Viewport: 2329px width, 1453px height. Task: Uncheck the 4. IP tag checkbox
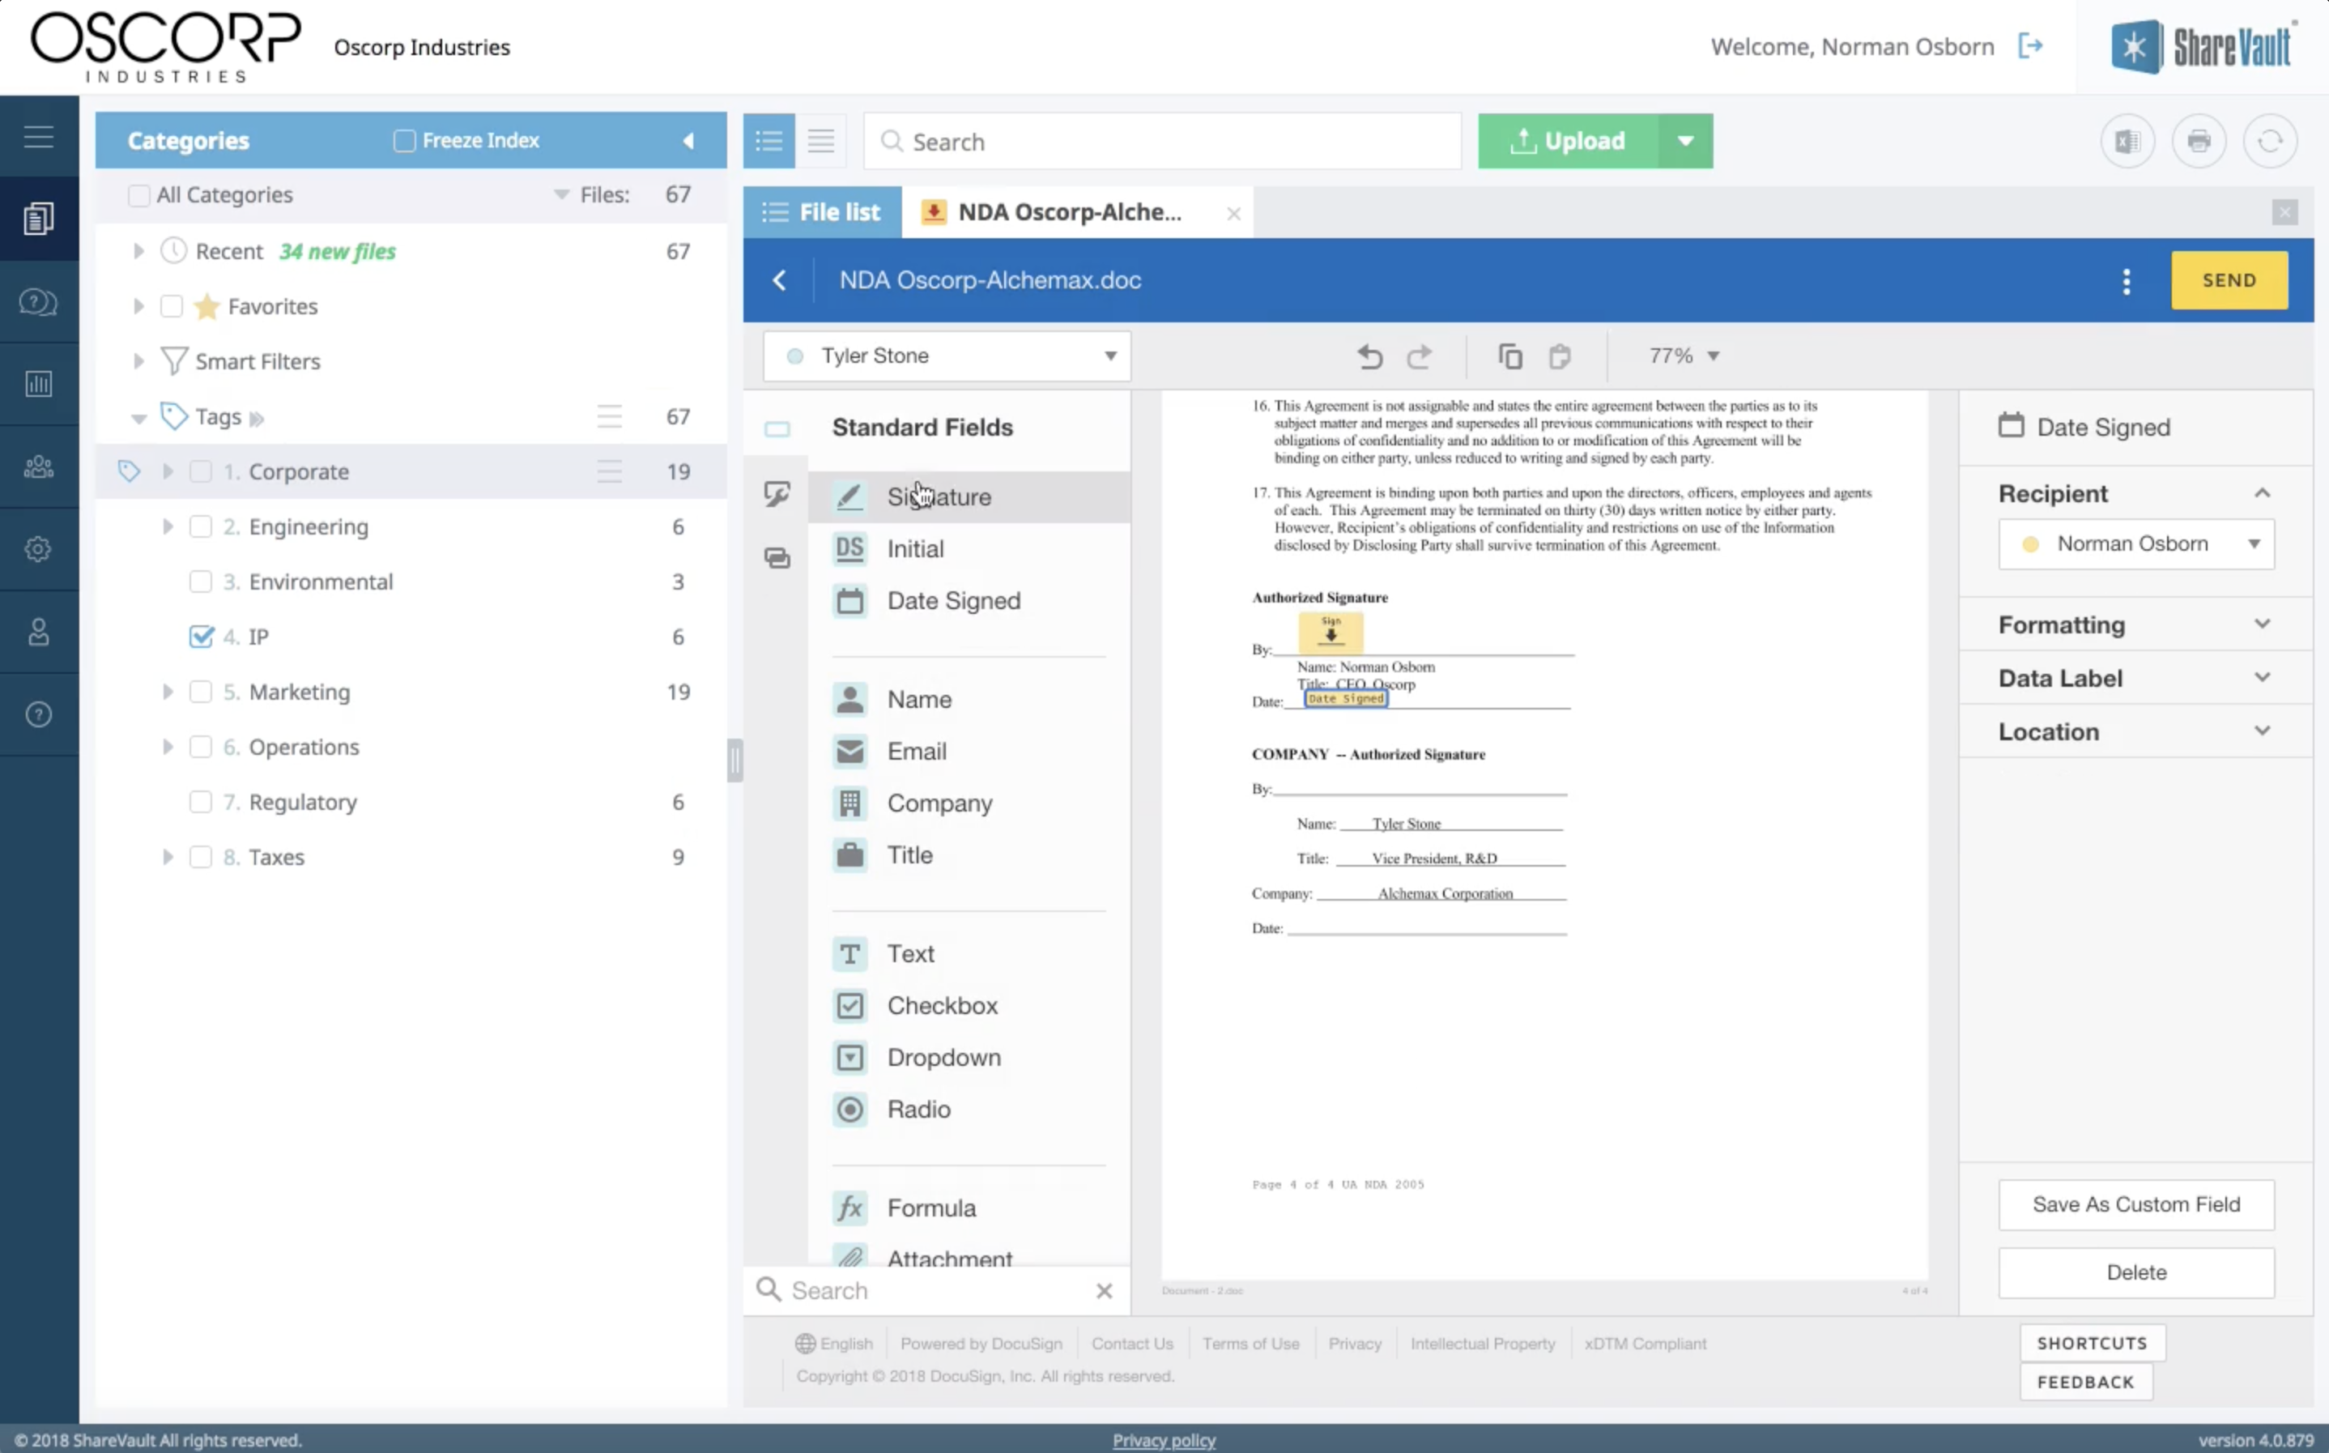[x=201, y=636]
